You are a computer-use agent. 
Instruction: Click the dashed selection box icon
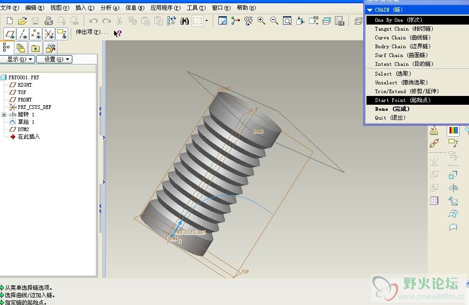pyautogui.click(x=198, y=21)
